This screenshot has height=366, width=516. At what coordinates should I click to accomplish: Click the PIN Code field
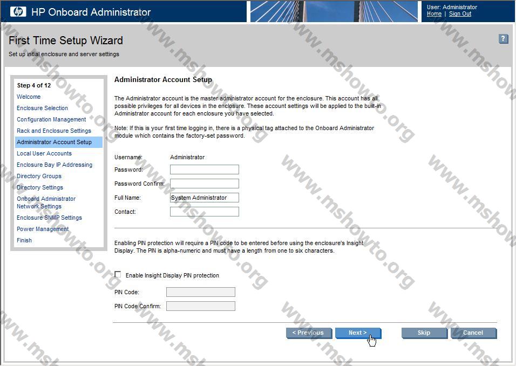tap(201, 292)
